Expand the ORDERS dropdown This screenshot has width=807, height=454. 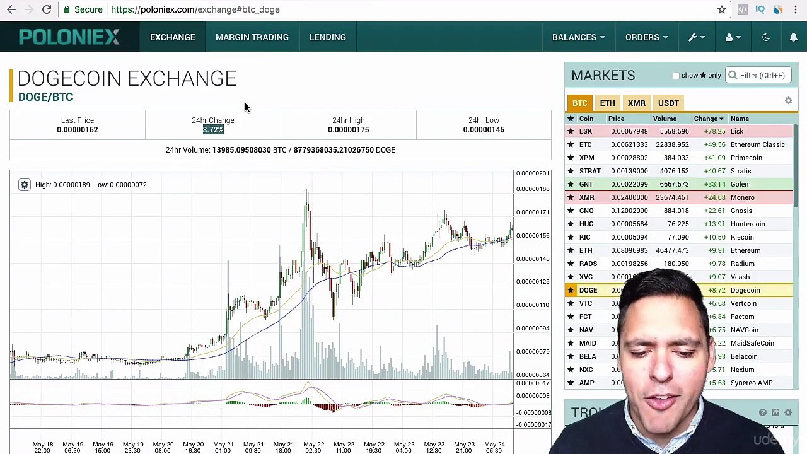click(x=646, y=37)
